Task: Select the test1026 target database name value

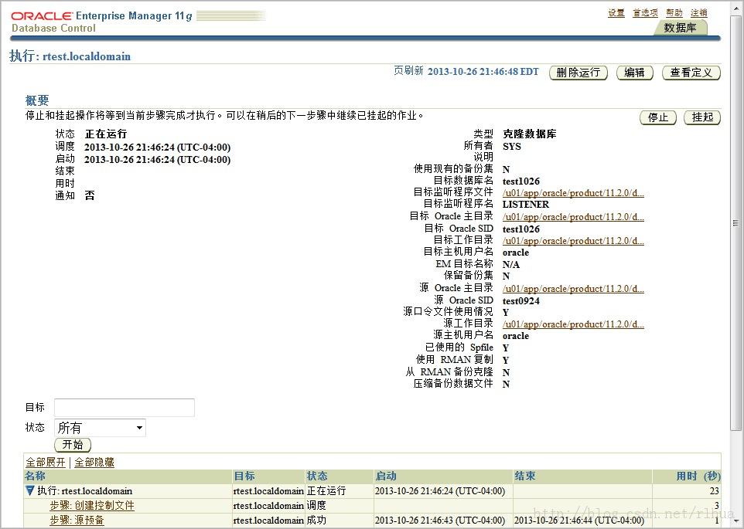Action: (521, 181)
